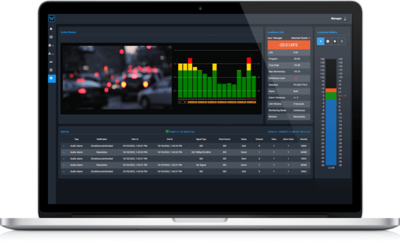Click the Audio Meters panel title
The height and width of the screenshot is (242, 400).
pos(69,33)
